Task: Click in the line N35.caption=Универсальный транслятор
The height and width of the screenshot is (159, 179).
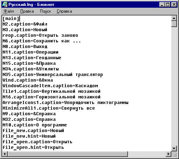Action: pos(53,75)
